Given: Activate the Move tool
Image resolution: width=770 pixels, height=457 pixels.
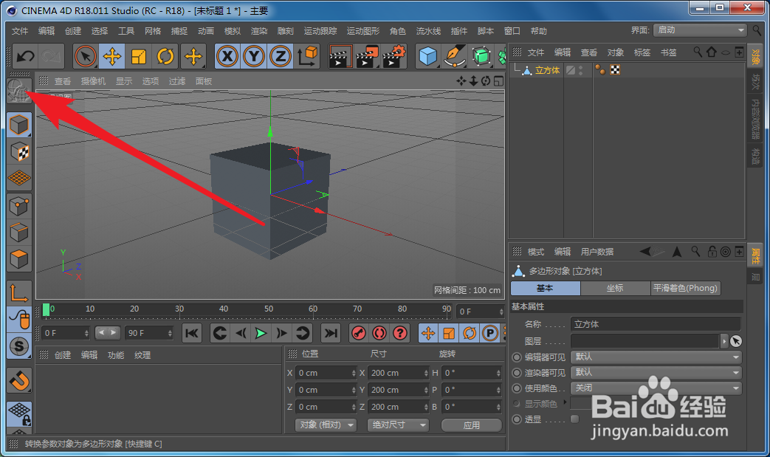Looking at the screenshot, I should (112, 56).
